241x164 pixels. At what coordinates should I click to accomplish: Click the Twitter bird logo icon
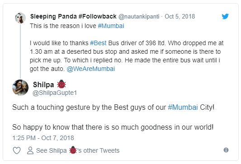225,16
